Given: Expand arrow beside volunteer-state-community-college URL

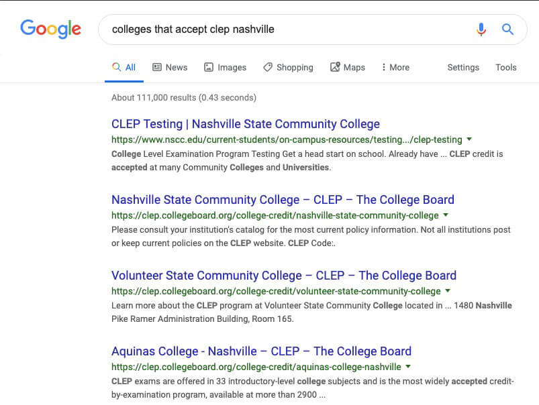Looking at the screenshot, I should 448,290.
